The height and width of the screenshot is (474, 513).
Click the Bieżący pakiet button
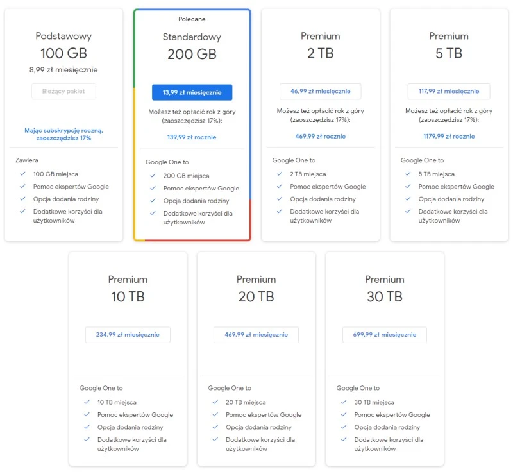pyautogui.click(x=63, y=92)
